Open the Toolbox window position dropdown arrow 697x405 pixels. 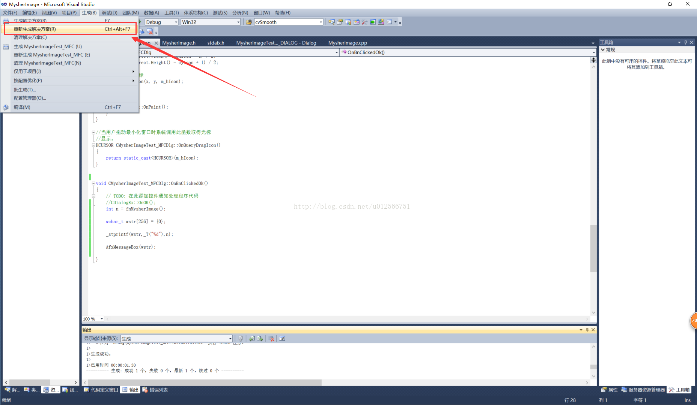[679, 42]
